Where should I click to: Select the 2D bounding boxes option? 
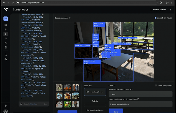click(95, 92)
